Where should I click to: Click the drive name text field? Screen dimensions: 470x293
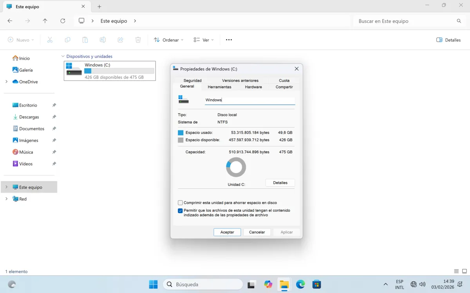[250, 100]
